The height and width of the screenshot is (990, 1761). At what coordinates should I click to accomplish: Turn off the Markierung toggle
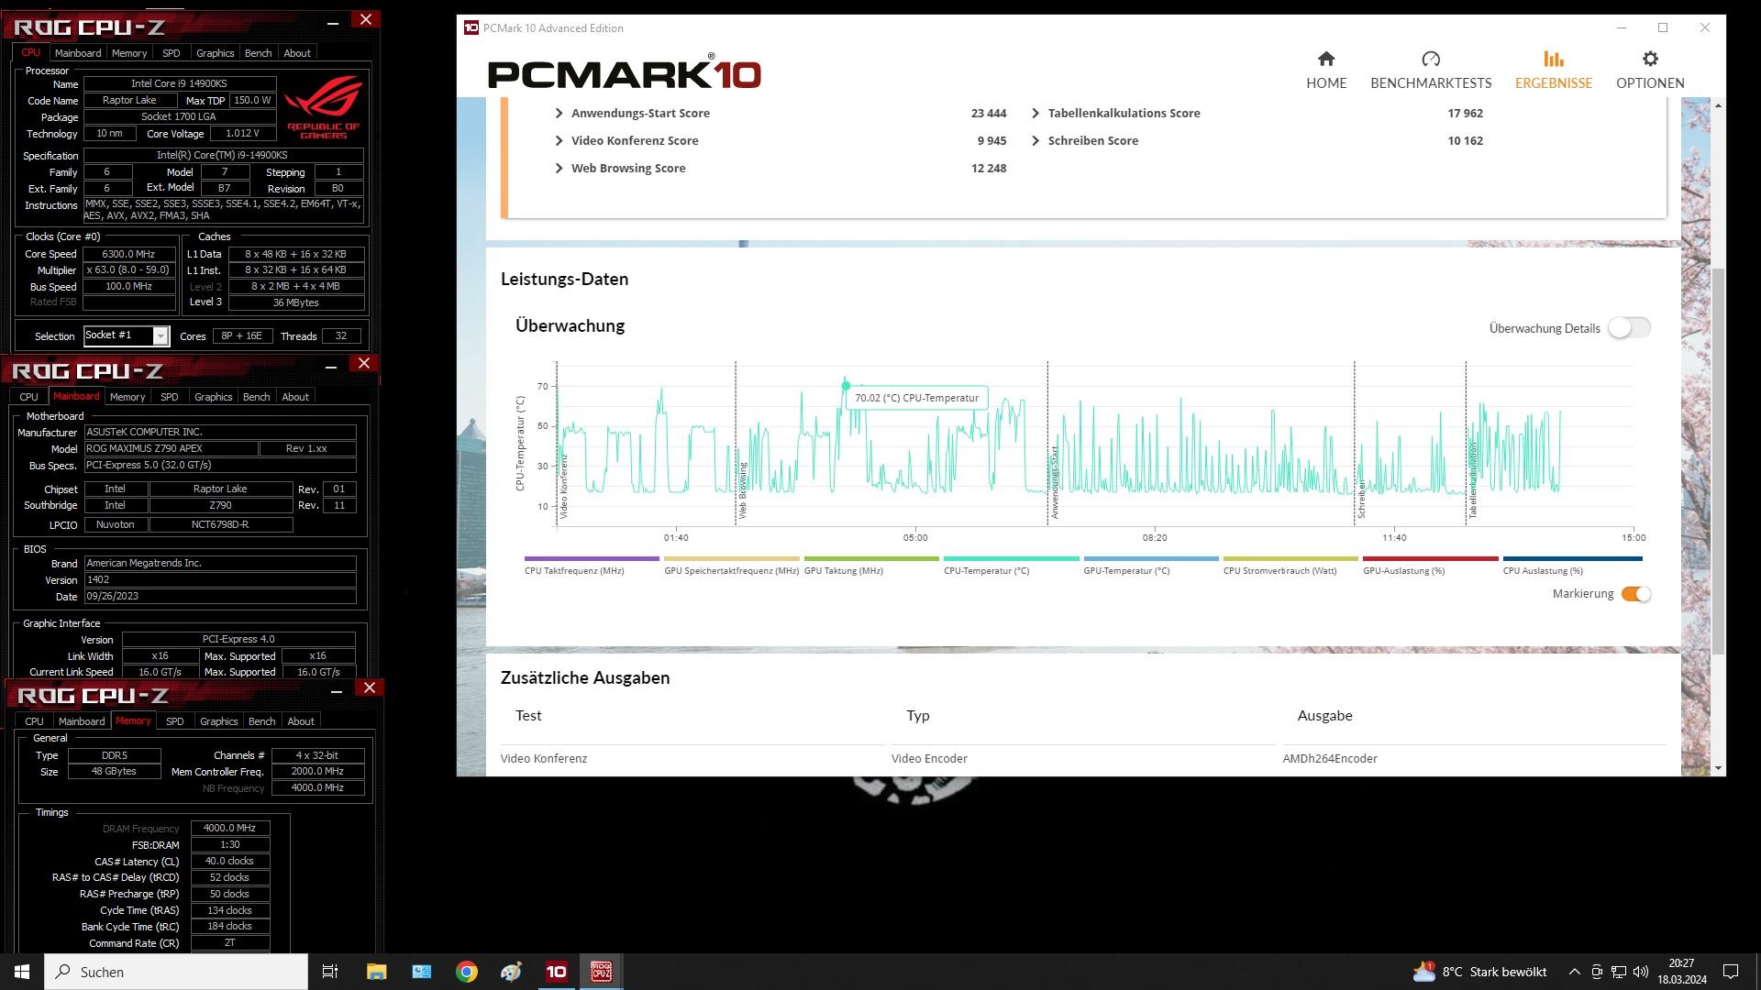(1636, 594)
